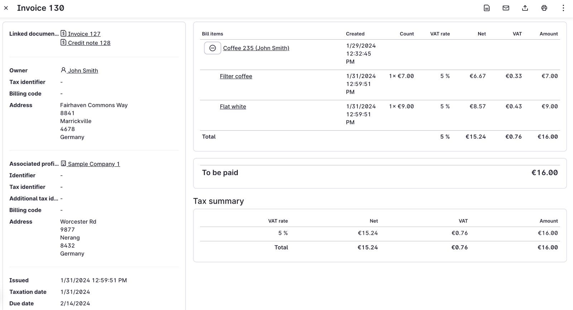Click the document icon beside Invoice 127
This screenshot has width=573, height=310.
63,33
